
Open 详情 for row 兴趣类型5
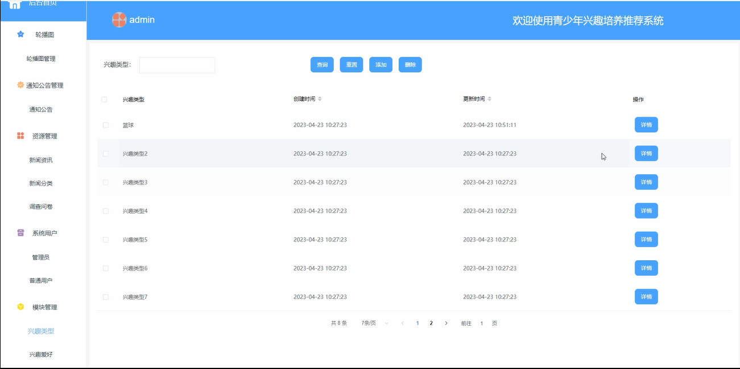(646, 240)
